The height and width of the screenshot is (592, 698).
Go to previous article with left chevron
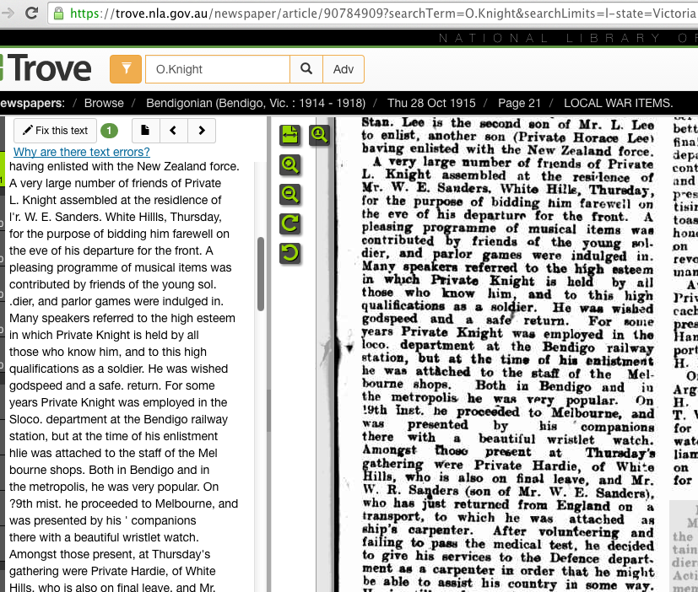173,131
